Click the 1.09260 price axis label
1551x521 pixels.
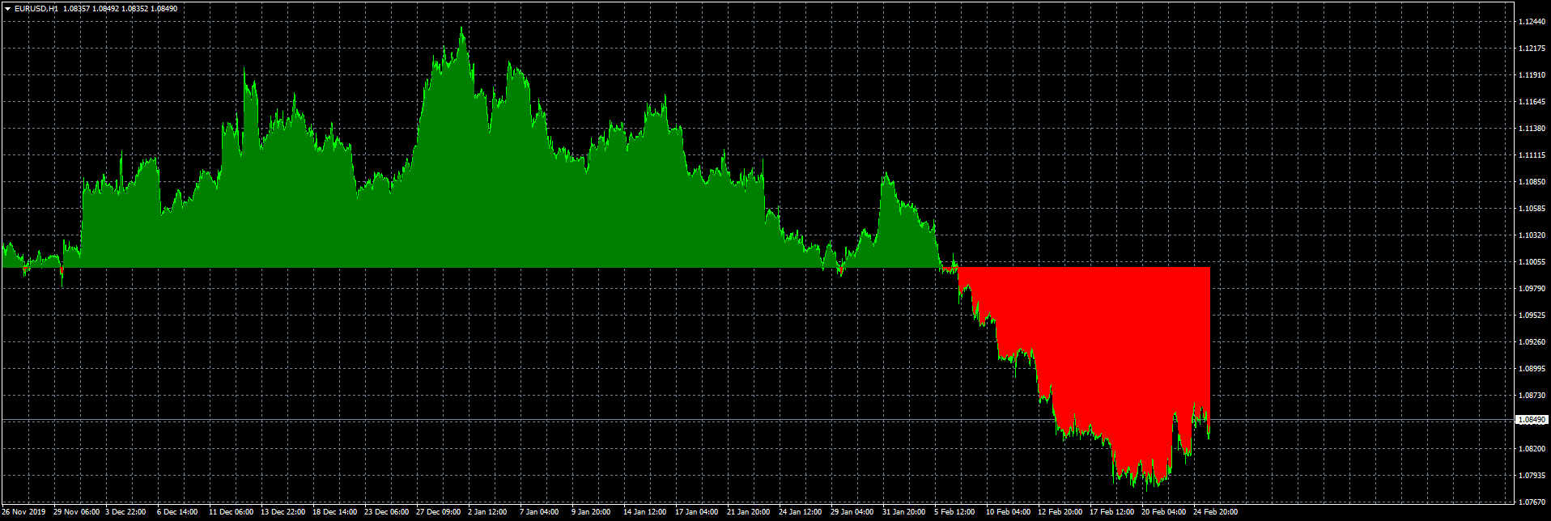pyautogui.click(x=1532, y=342)
